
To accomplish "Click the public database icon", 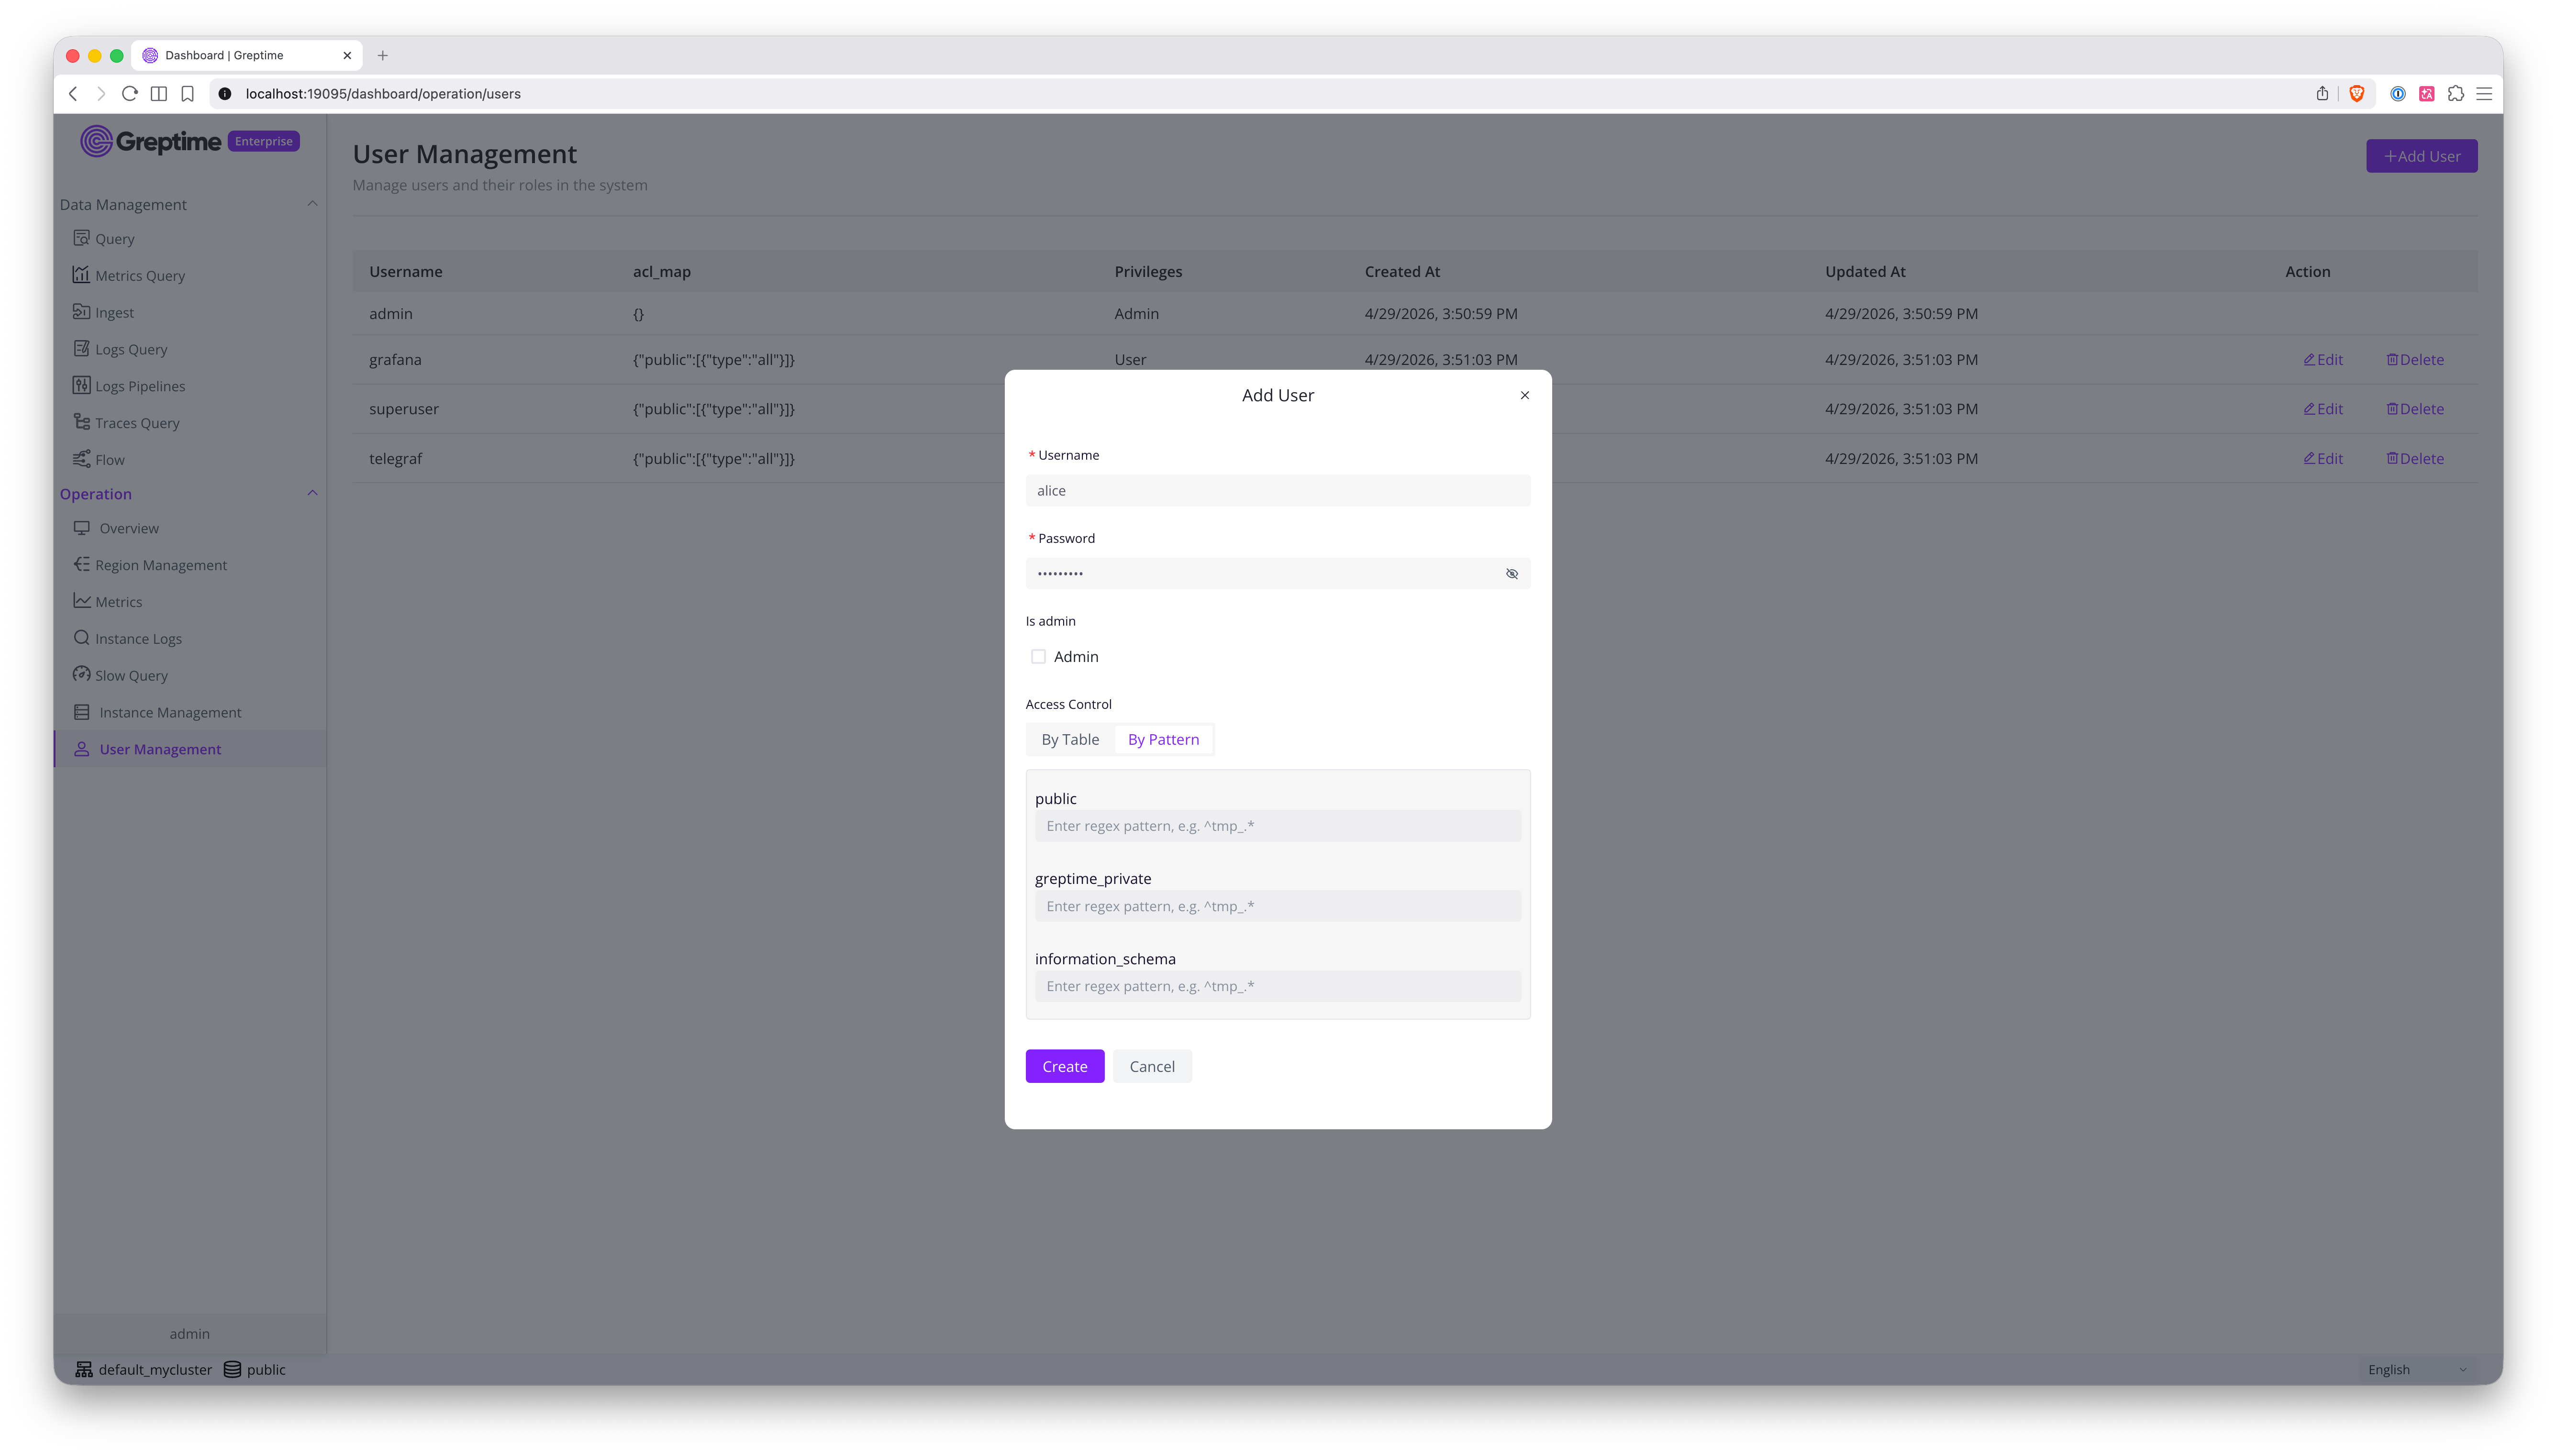I will [232, 1369].
